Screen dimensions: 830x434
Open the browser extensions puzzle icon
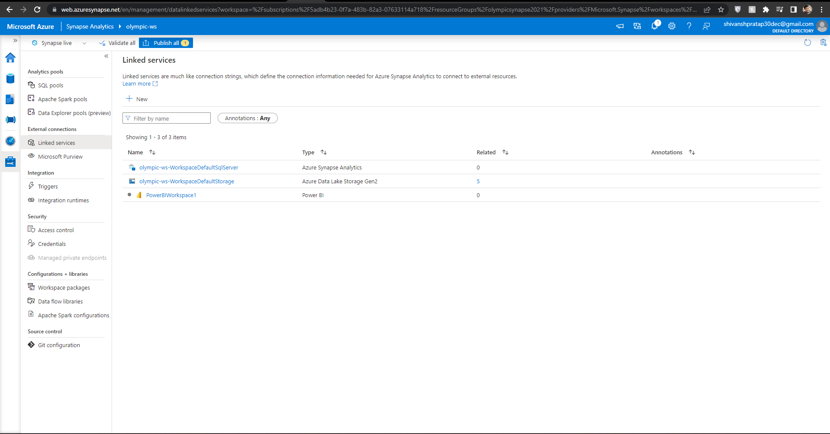click(766, 9)
